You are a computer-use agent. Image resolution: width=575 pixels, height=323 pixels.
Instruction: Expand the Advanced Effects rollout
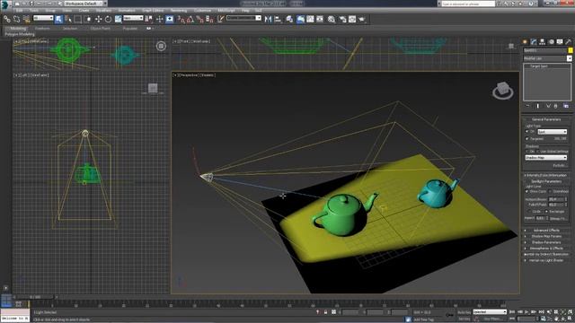tap(546, 230)
